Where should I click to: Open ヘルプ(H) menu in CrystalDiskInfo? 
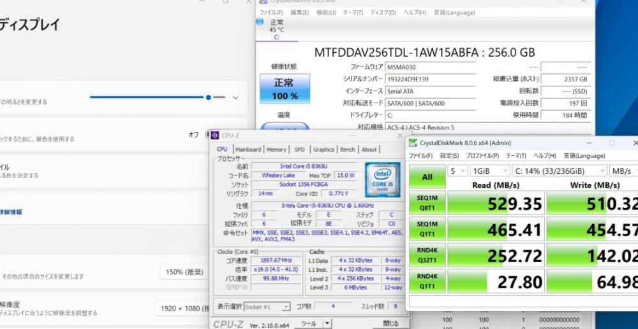pos(415,13)
